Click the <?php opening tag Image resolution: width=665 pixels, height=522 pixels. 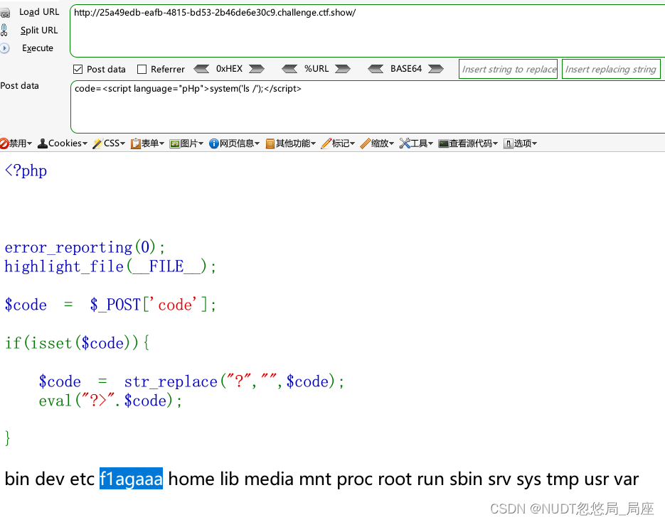(x=26, y=170)
